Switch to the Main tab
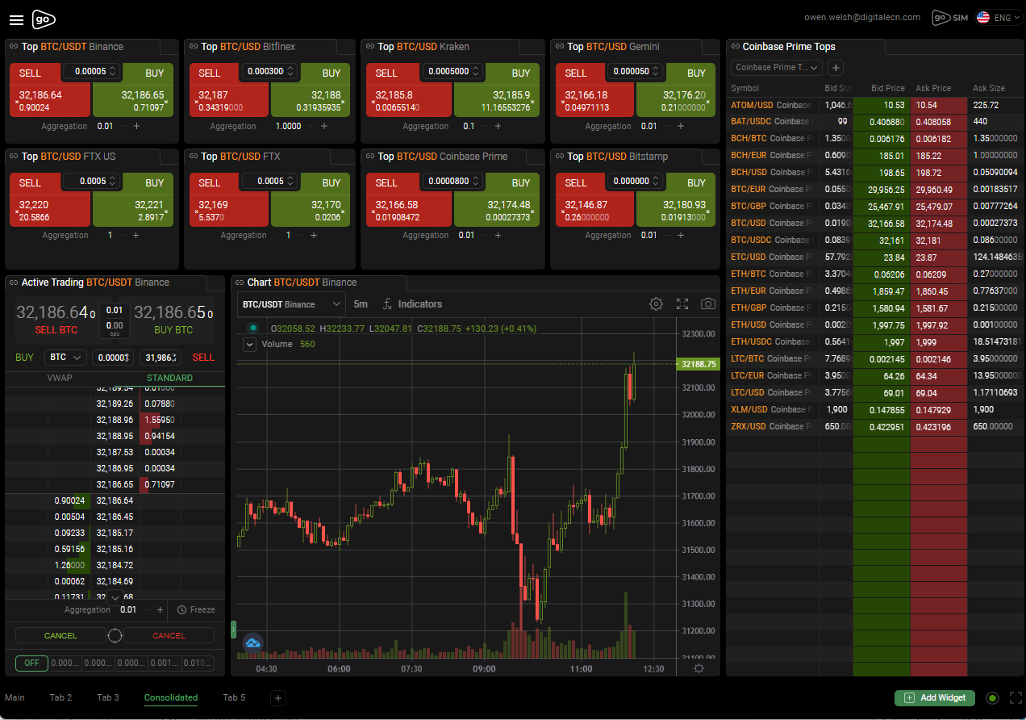This screenshot has width=1026, height=720. click(15, 697)
